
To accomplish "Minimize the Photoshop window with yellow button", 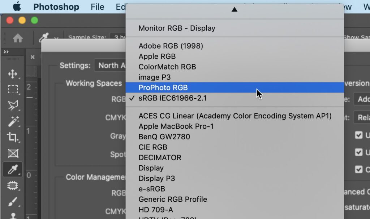I will pyautogui.click(x=22, y=21).
